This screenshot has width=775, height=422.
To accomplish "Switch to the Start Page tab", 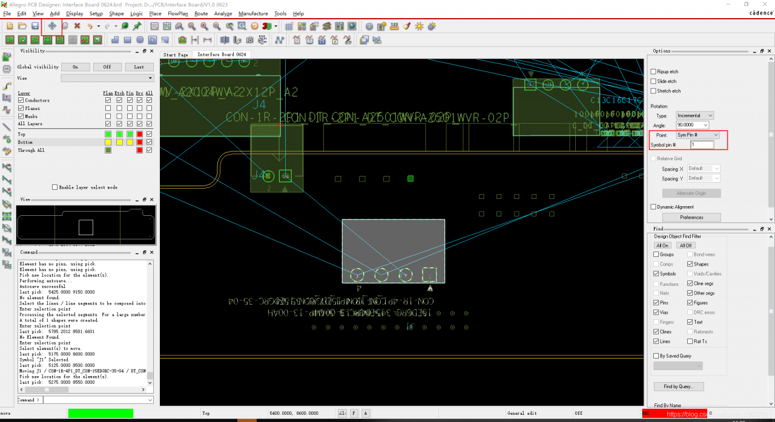I will click(x=176, y=54).
